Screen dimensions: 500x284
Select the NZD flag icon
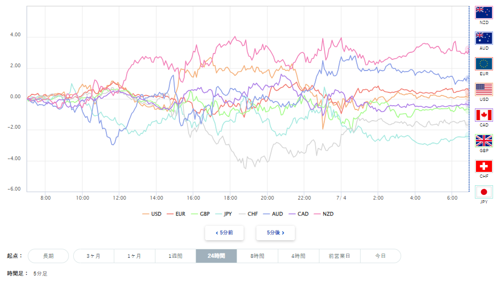click(484, 13)
